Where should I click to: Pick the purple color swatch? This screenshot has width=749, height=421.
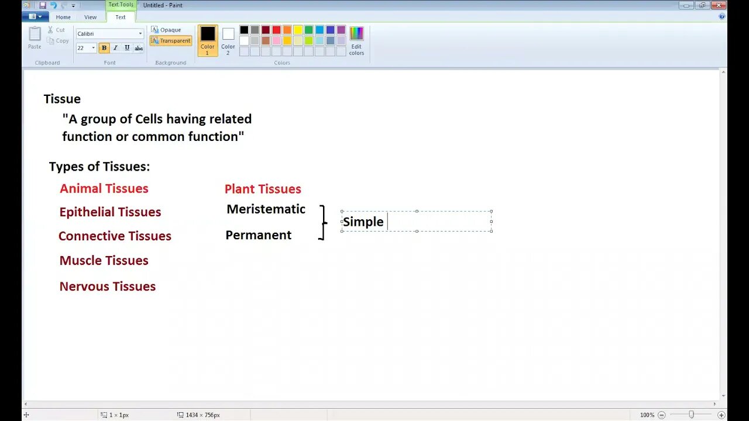(x=341, y=30)
